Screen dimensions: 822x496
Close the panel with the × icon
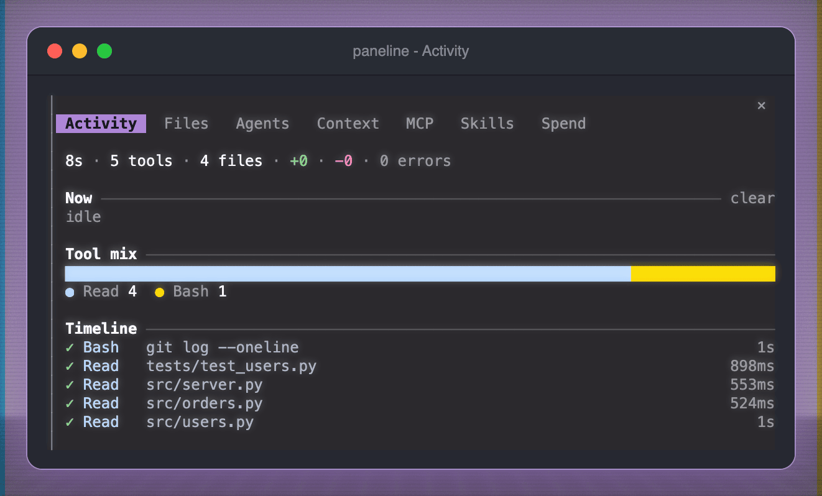coord(761,106)
